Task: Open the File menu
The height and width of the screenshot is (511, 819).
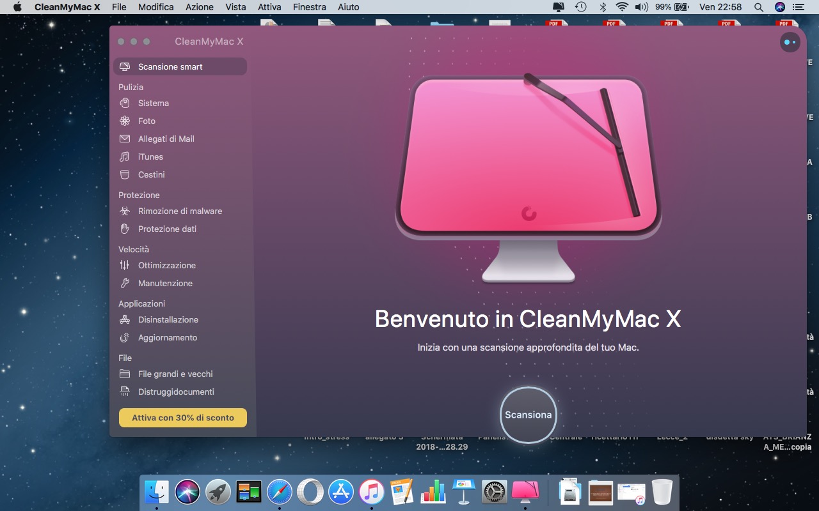Action: [x=119, y=7]
